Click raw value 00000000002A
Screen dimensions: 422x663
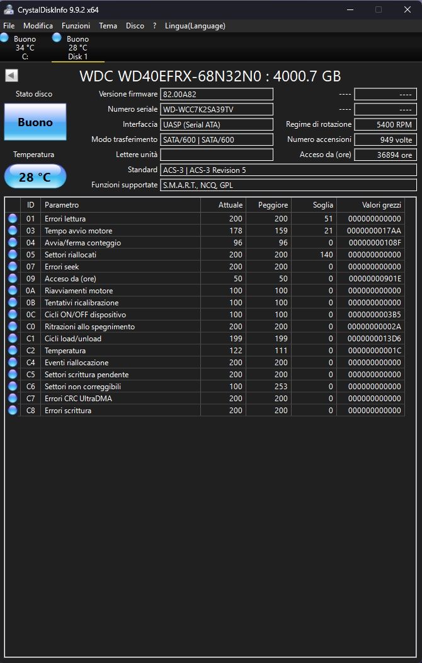coord(374,326)
